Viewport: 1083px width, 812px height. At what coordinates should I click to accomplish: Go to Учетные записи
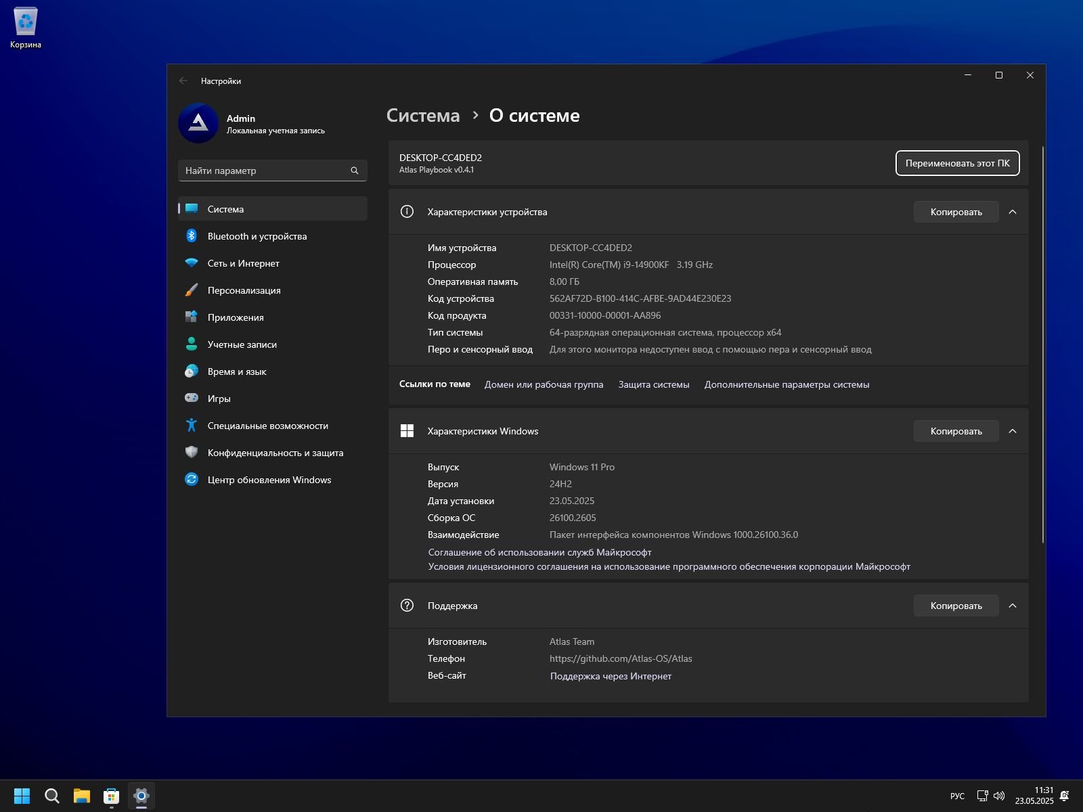click(x=272, y=344)
